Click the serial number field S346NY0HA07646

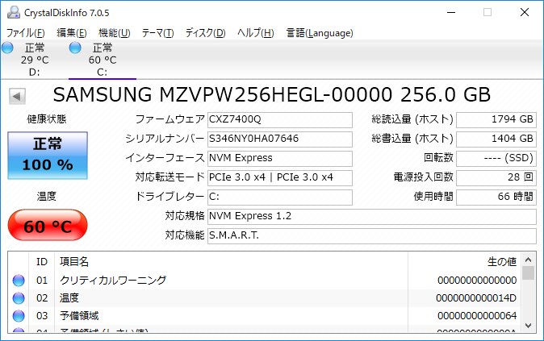(x=280, y=139)
